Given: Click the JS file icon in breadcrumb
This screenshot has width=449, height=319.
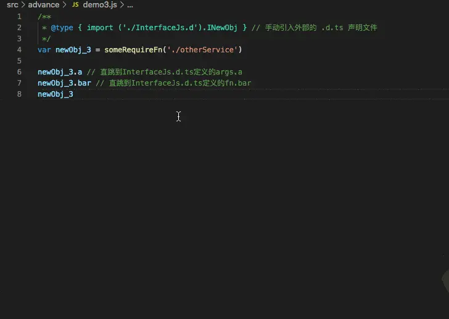Looking at the screenshot, I should click(75, 5).
